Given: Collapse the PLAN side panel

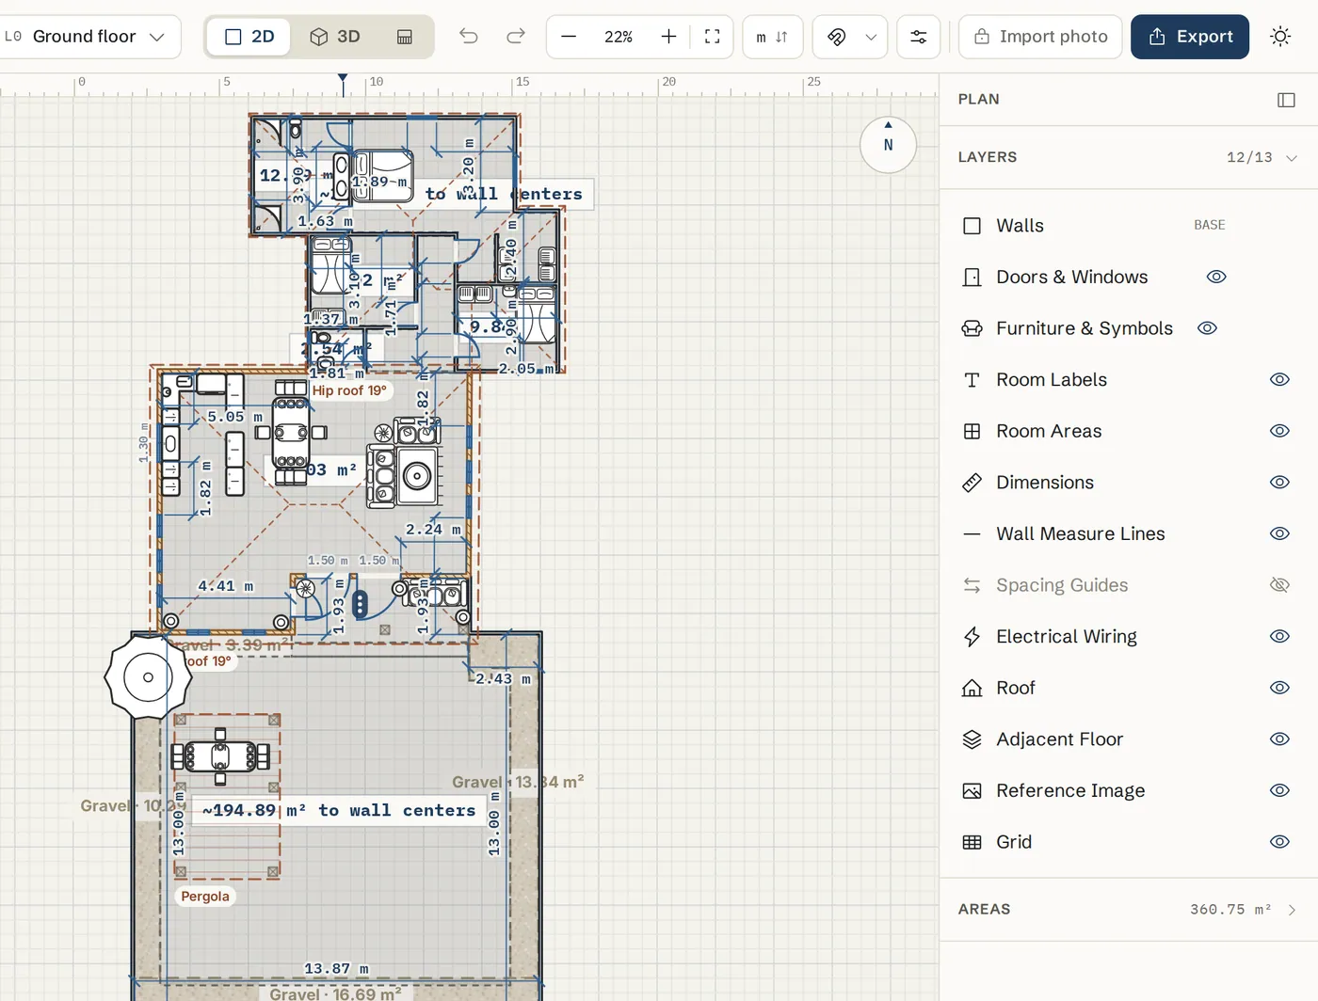Looking at the screenshot, I should [1286, 100].
